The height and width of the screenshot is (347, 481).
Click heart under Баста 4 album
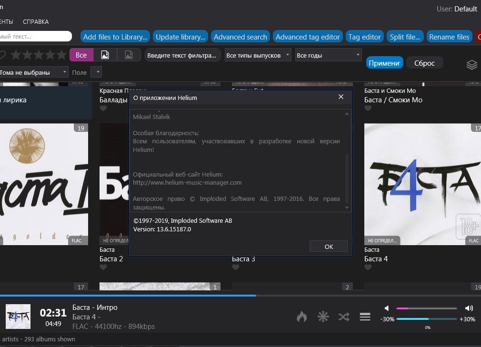pos(368,267)
